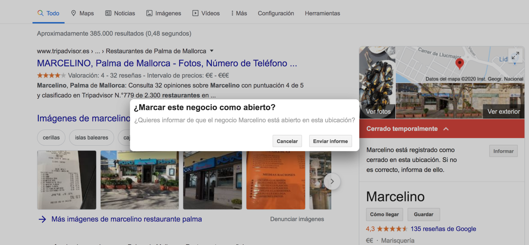The width and height of the screenshot is (529, 245).
Task: Open Configuración menu
Action: (x=276, y=13)
